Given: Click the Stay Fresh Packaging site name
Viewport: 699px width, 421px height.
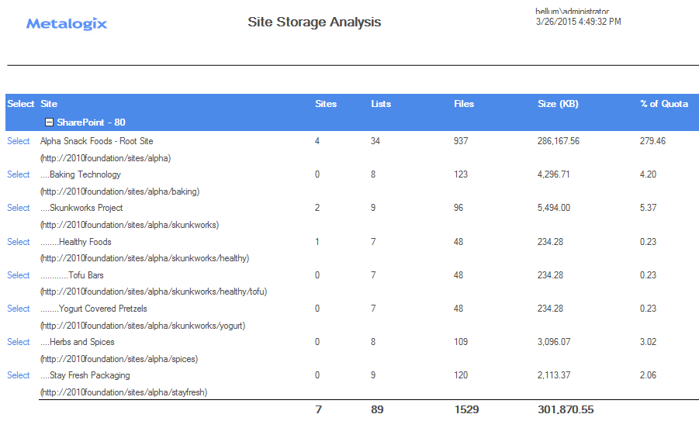Looking at the screenshot, I should click(89, 375).
